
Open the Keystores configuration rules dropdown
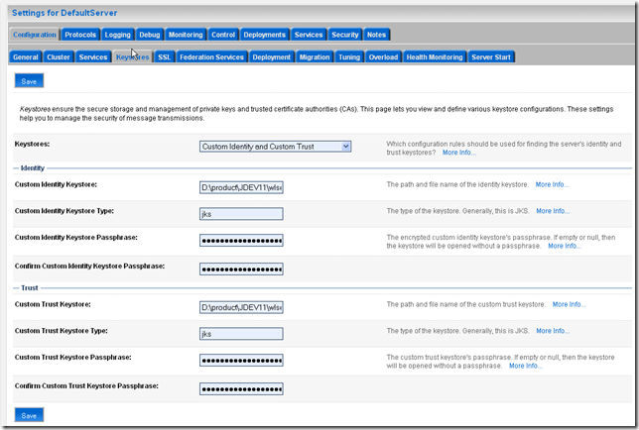coord(275,147)
